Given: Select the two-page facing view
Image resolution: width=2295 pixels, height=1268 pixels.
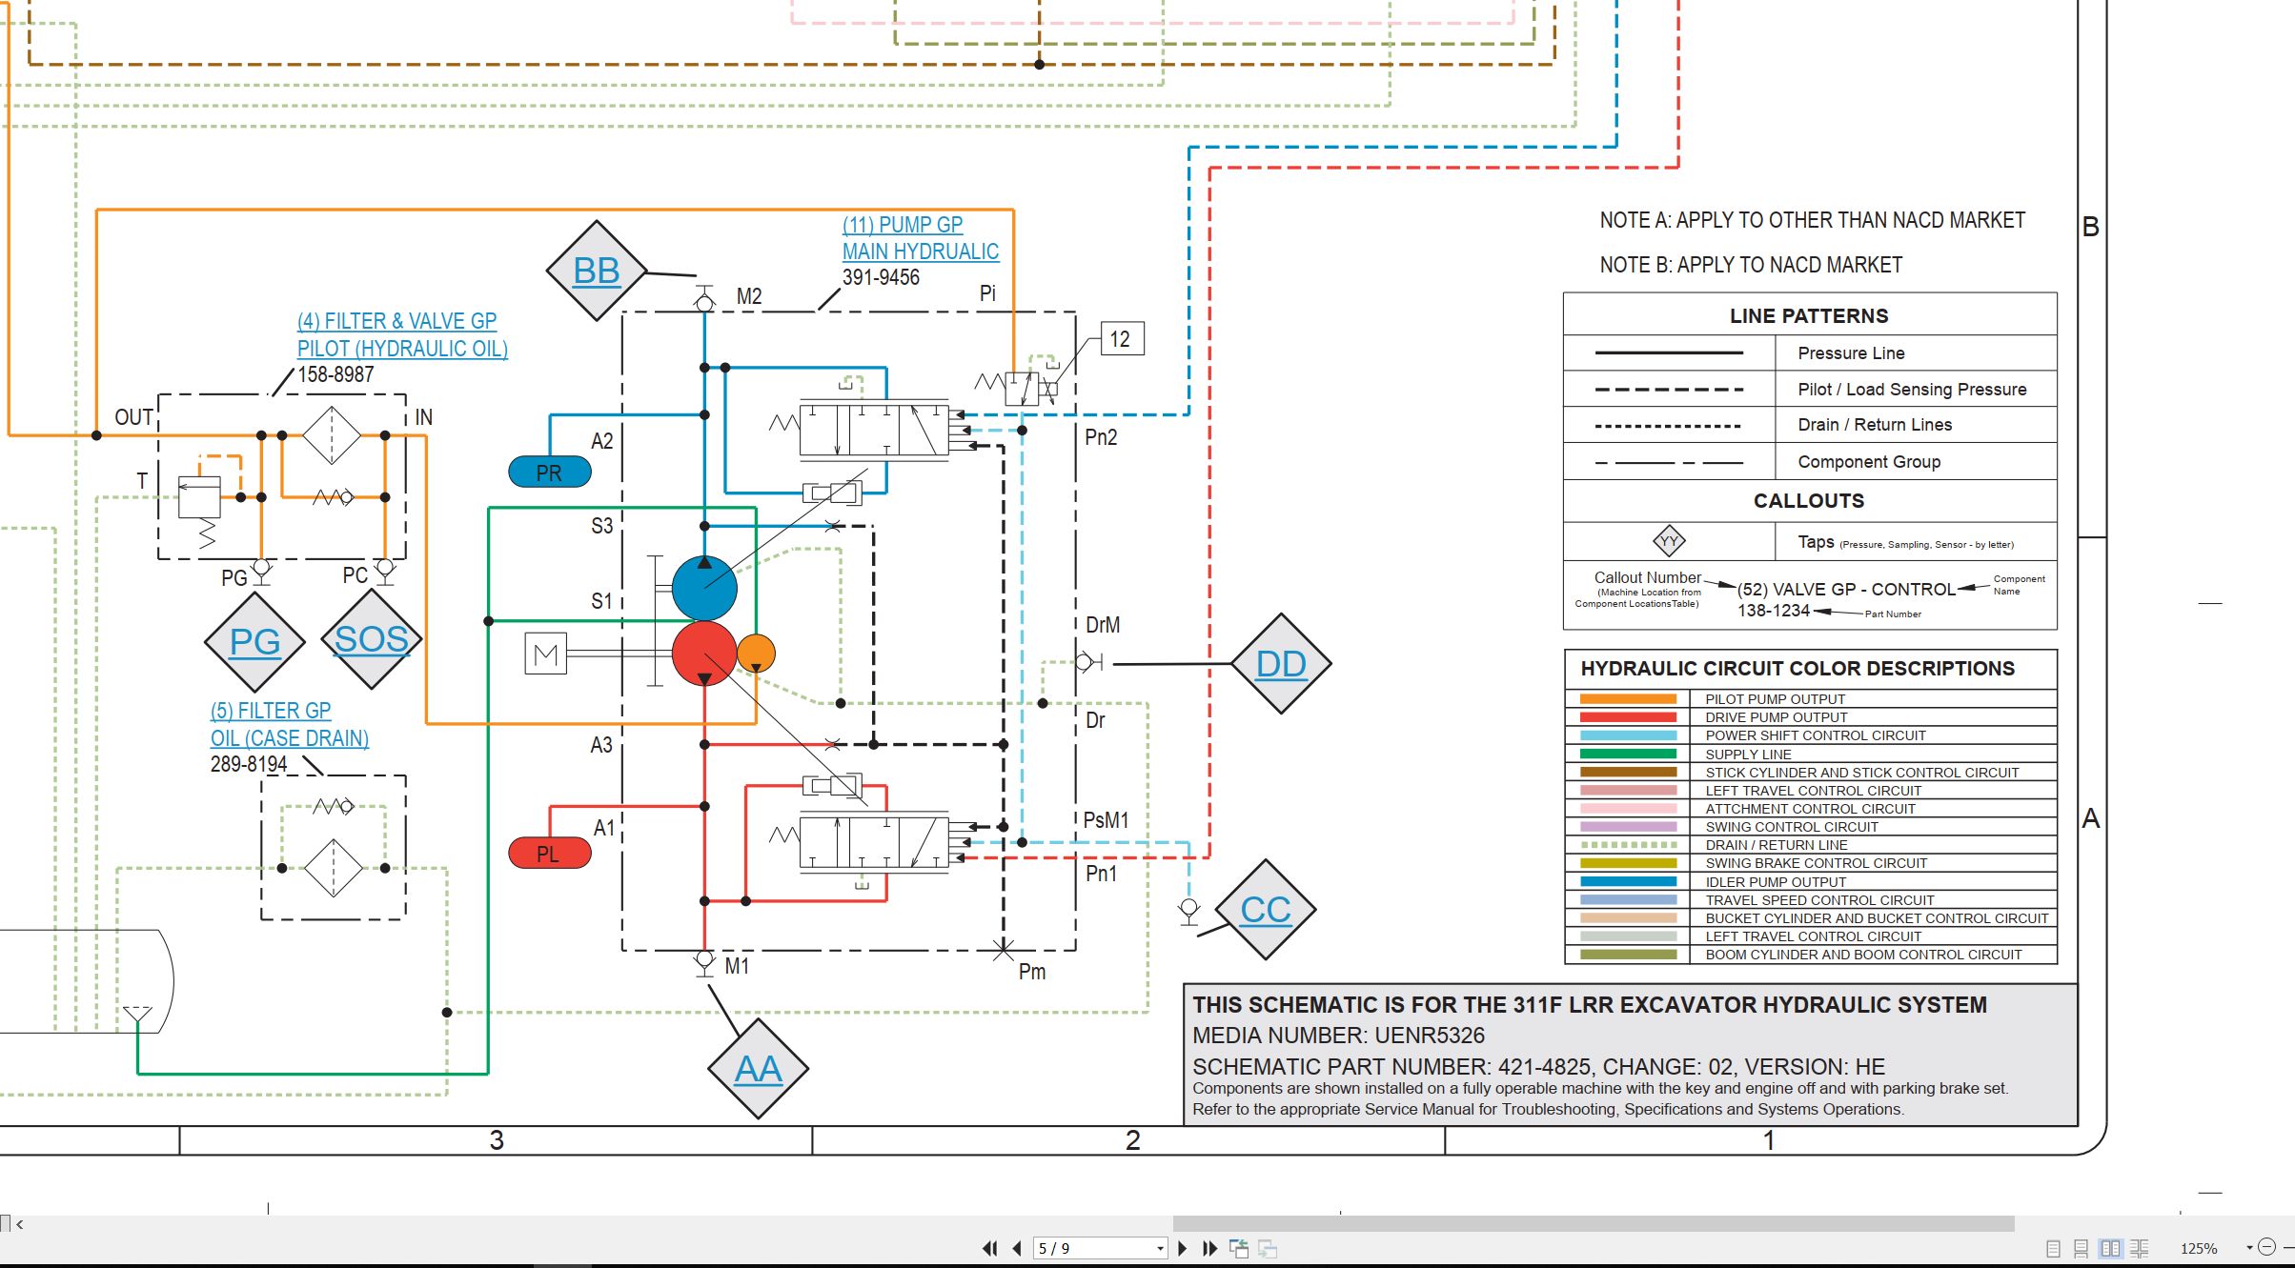Looking at the screenshot, I should point(2111,1248).
